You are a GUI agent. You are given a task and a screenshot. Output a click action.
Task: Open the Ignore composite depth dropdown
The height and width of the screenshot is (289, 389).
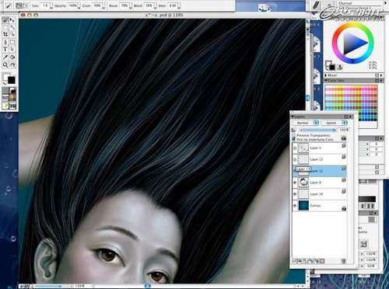(334, 123)
